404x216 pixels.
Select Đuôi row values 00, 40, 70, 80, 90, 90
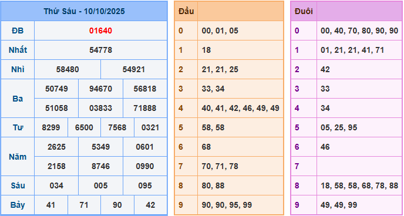click(360, 31)
